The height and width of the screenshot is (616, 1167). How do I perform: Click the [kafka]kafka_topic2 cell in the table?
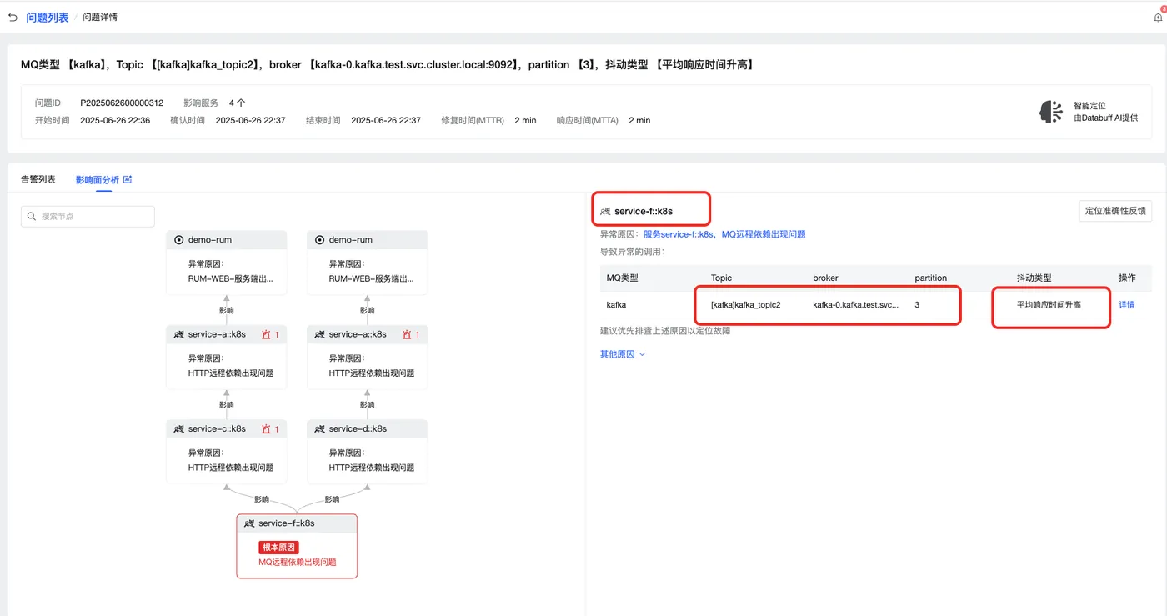pos(745,305)
